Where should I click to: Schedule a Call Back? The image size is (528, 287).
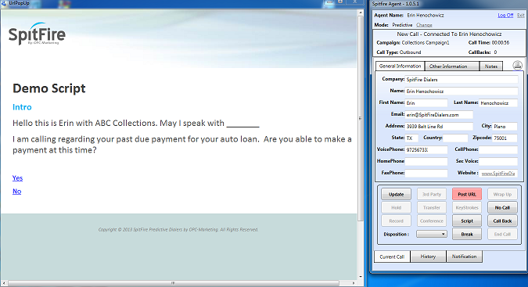pos(502,221)
